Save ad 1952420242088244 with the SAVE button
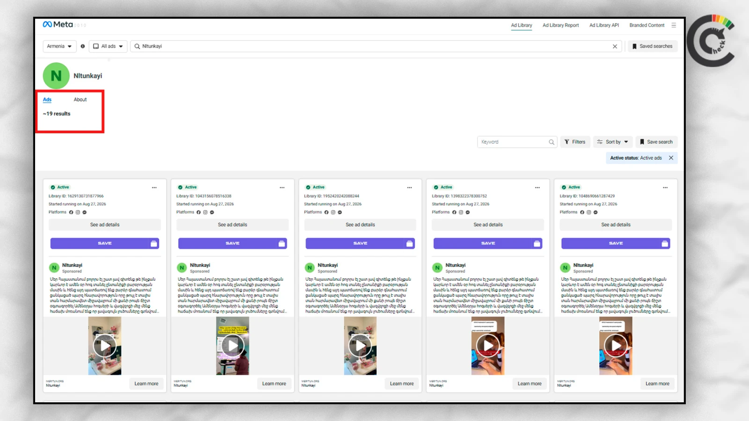The height and width of the screenshot is (421, 749). pyautogui.click(x=360, y=244)
